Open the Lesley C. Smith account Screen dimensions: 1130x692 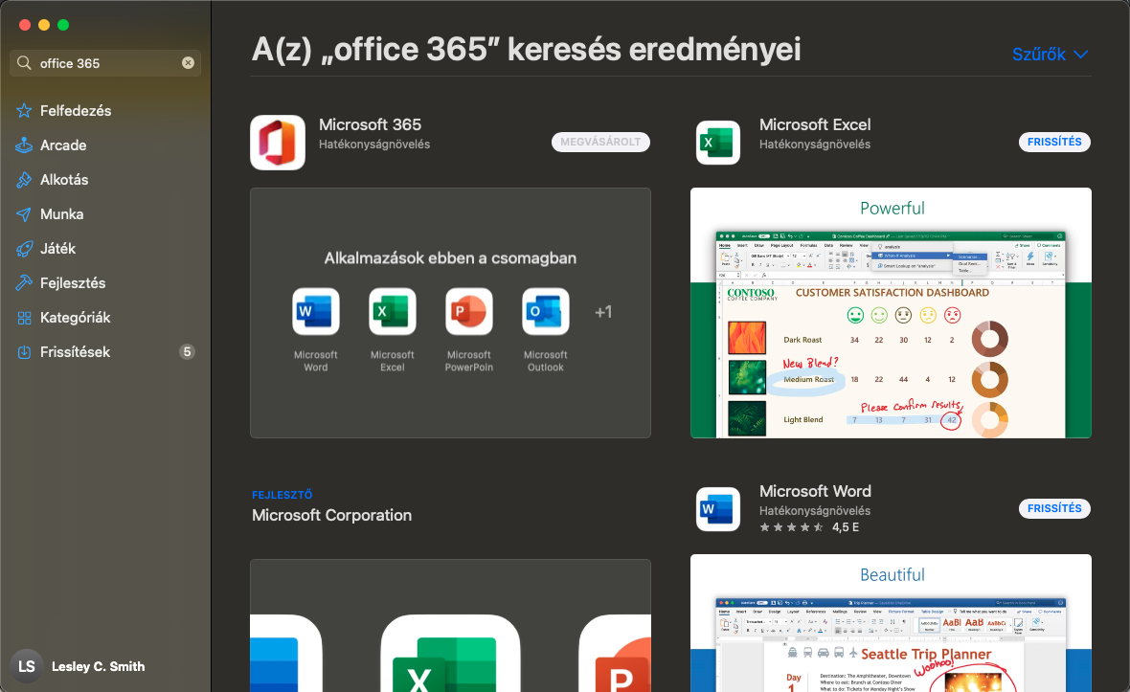[98, 667]
